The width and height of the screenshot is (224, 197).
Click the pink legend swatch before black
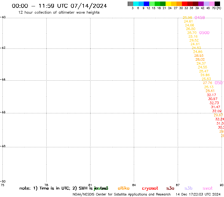[x=212, y=4]
